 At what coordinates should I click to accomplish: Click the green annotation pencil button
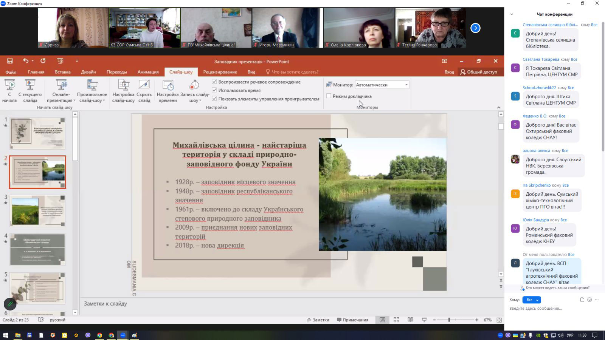point(10,304)
